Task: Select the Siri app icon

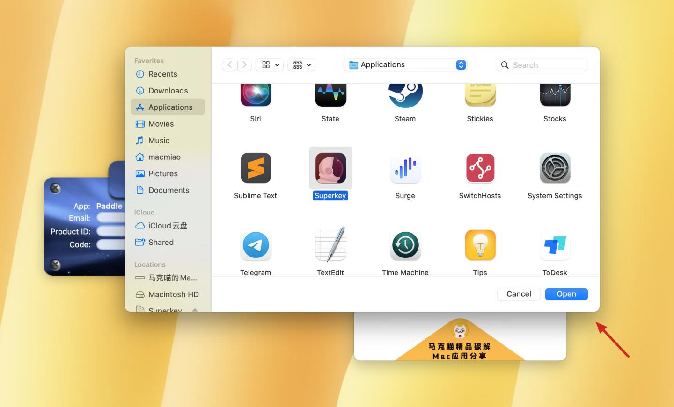Action: pos(256,96)
